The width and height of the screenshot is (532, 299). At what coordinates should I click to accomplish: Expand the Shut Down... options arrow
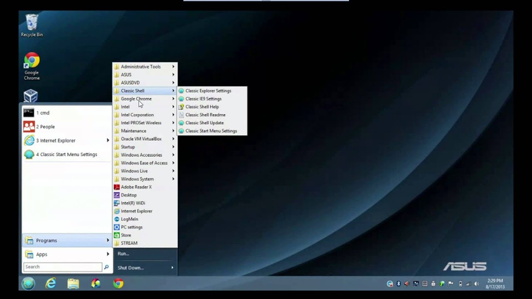(172, 268)
